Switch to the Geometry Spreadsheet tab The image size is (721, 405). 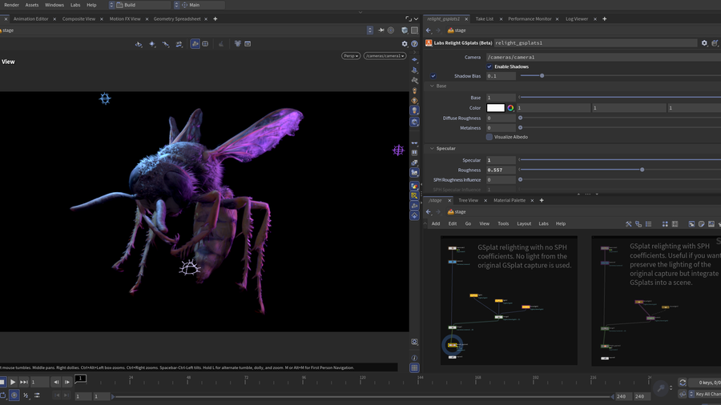tap(177, 19)
